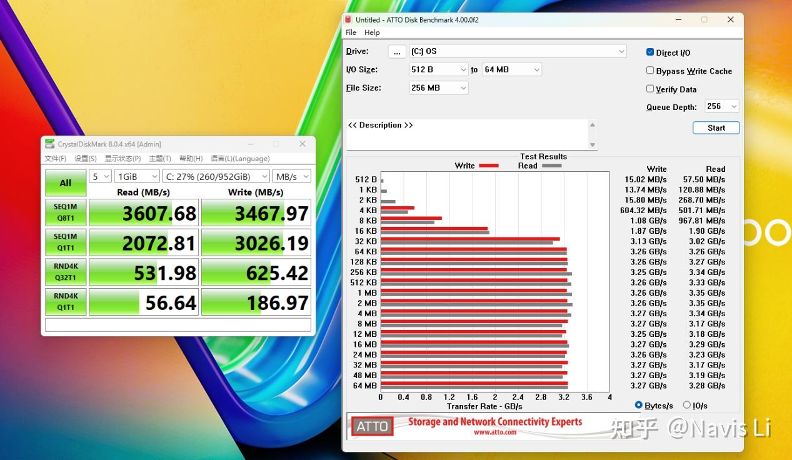792x460 pixels.
Task: Open the CrystalDiskMark 1GiB test size dropdown
Action: click(137, 176)
